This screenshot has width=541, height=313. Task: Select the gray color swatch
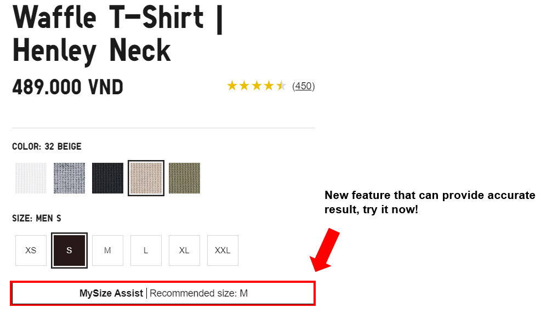[69, 178]
